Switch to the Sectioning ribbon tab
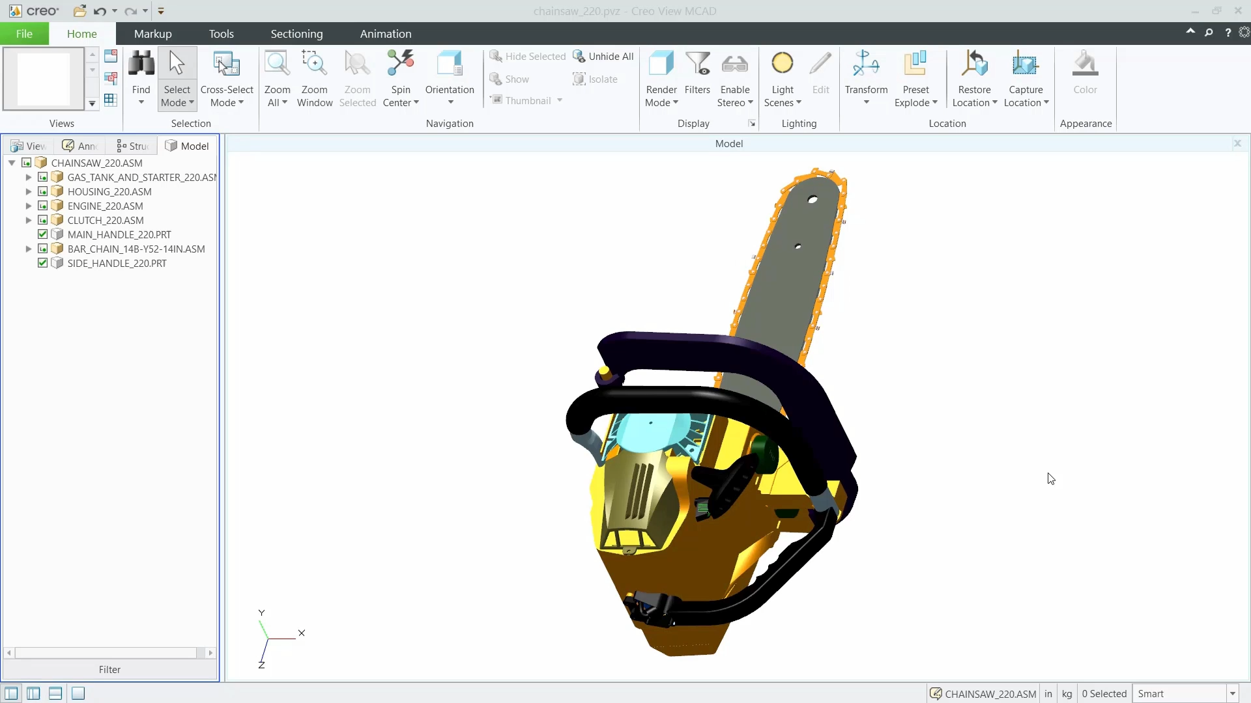 [297, 34]
